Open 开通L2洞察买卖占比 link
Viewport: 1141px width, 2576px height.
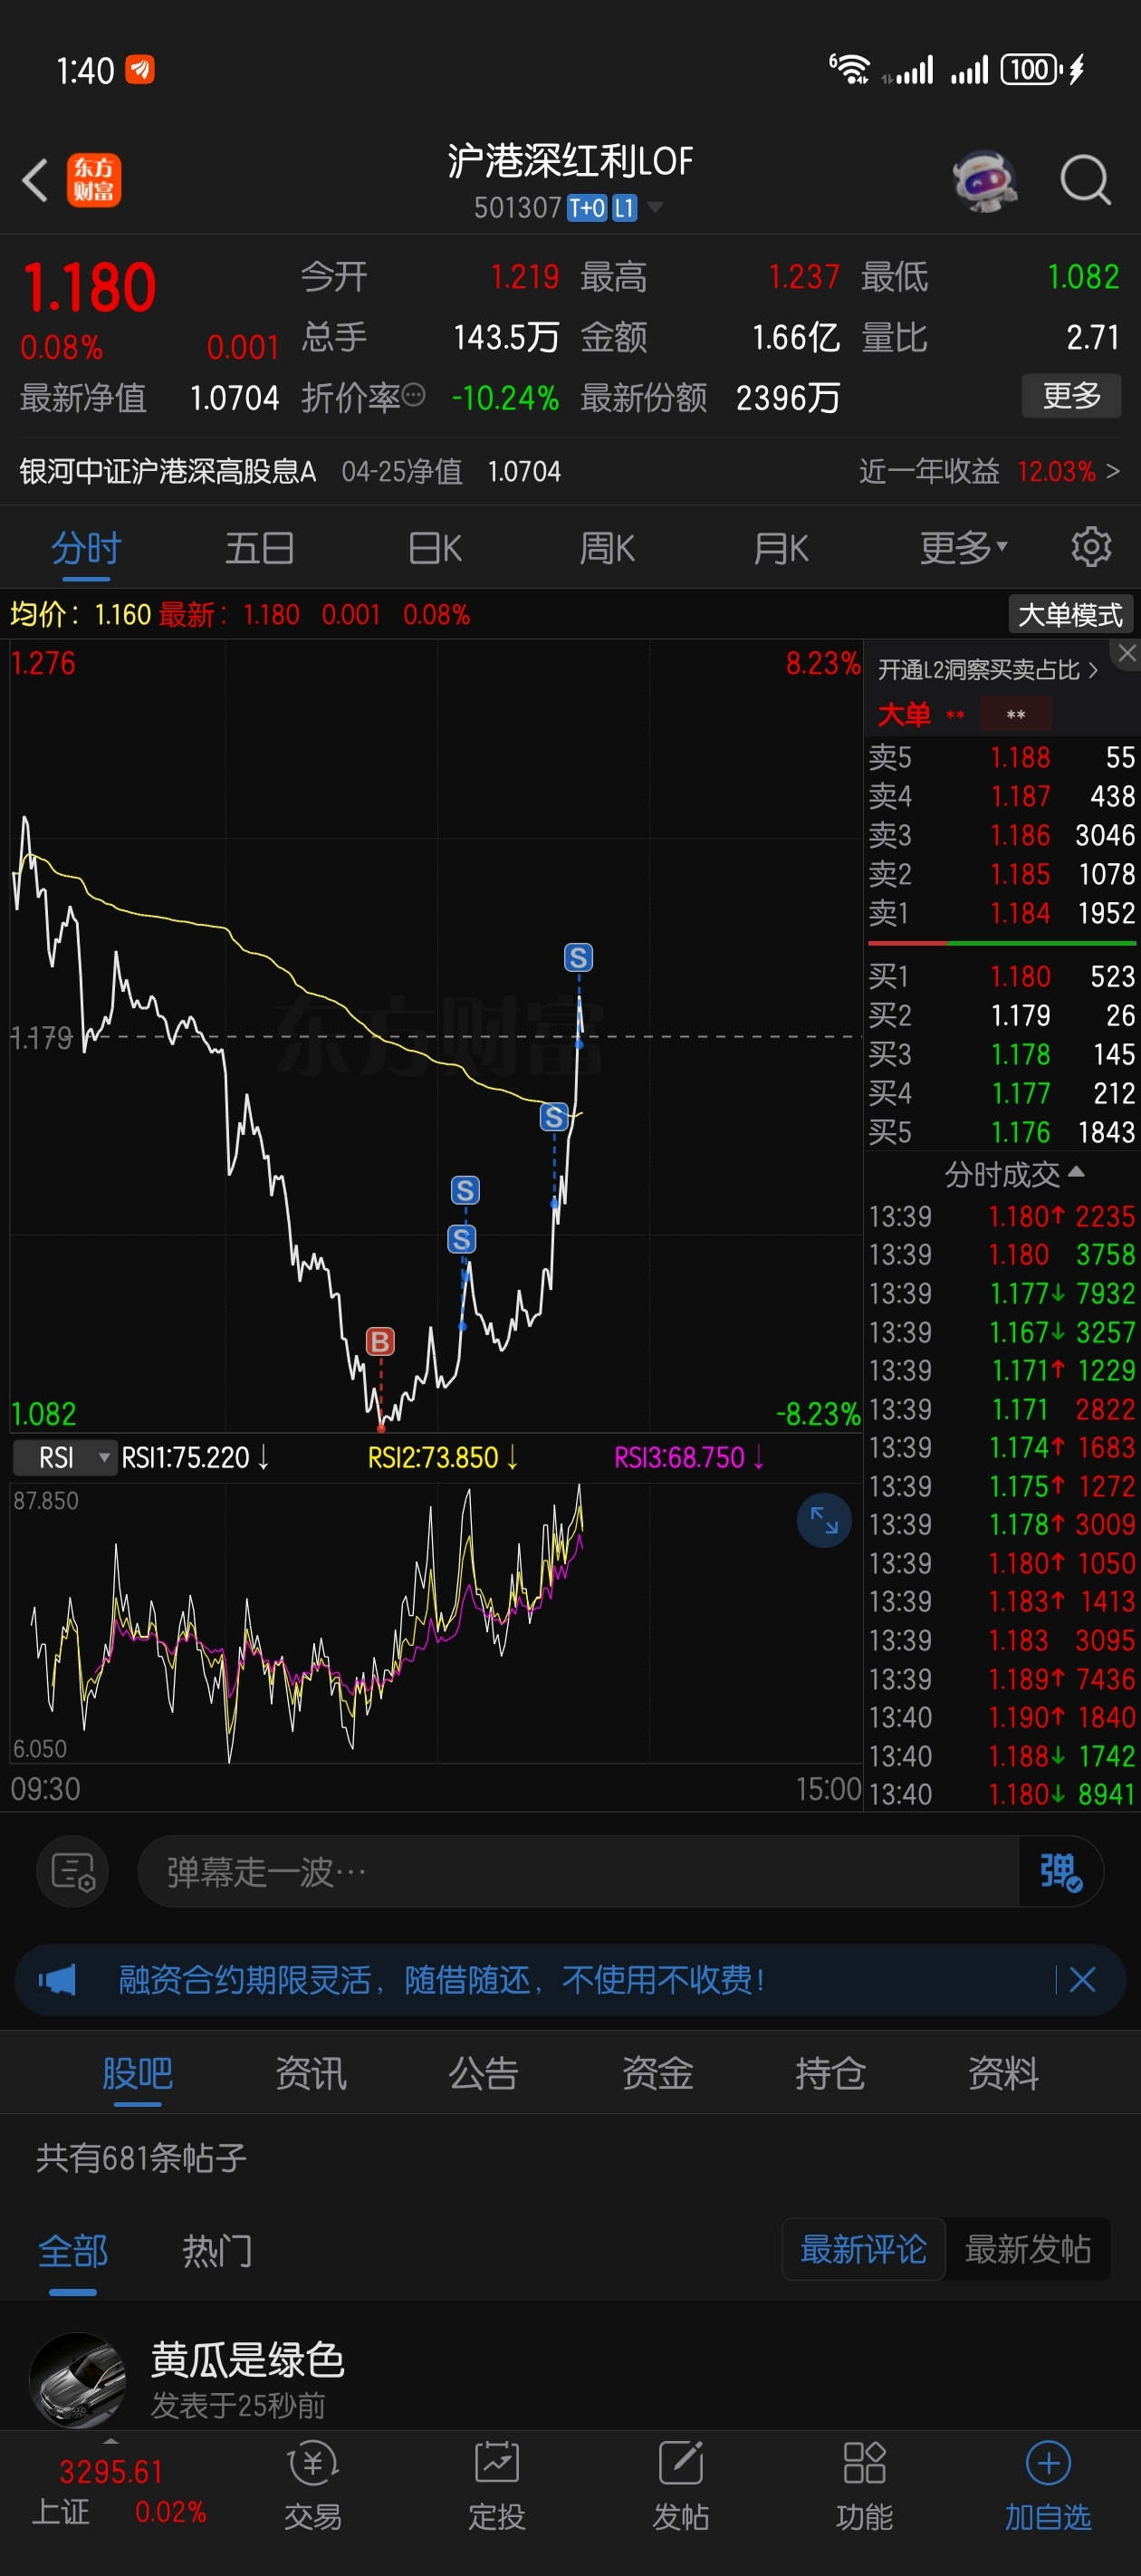(988, 669)
